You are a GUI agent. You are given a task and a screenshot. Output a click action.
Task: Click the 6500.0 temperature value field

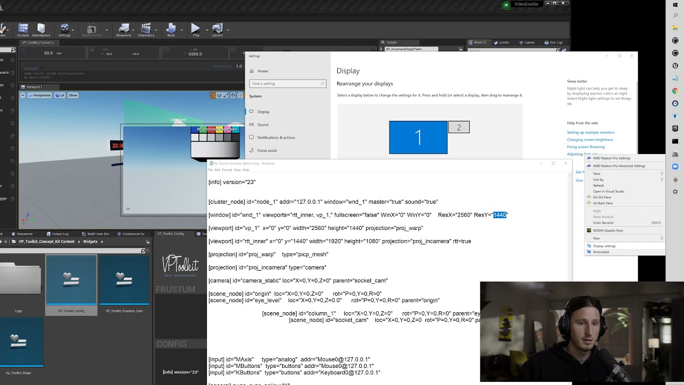click(195, 53)
